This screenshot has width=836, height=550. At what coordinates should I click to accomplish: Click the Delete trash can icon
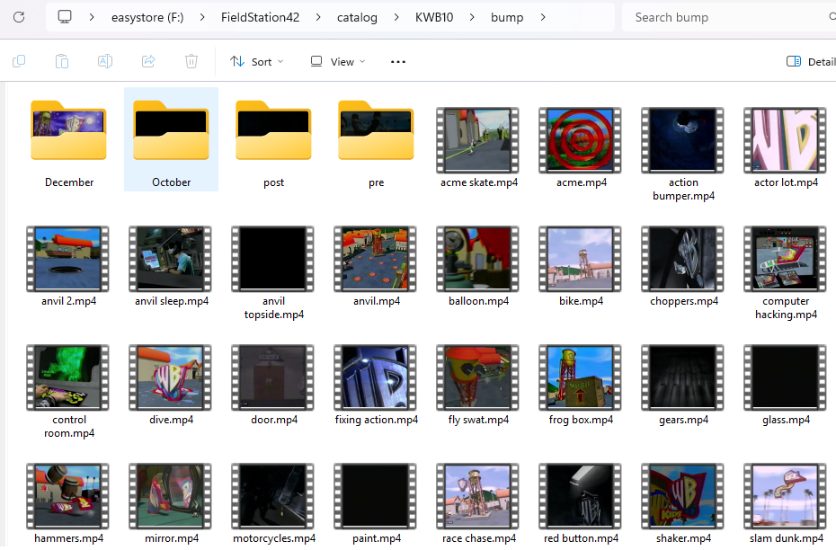(191, 61)
